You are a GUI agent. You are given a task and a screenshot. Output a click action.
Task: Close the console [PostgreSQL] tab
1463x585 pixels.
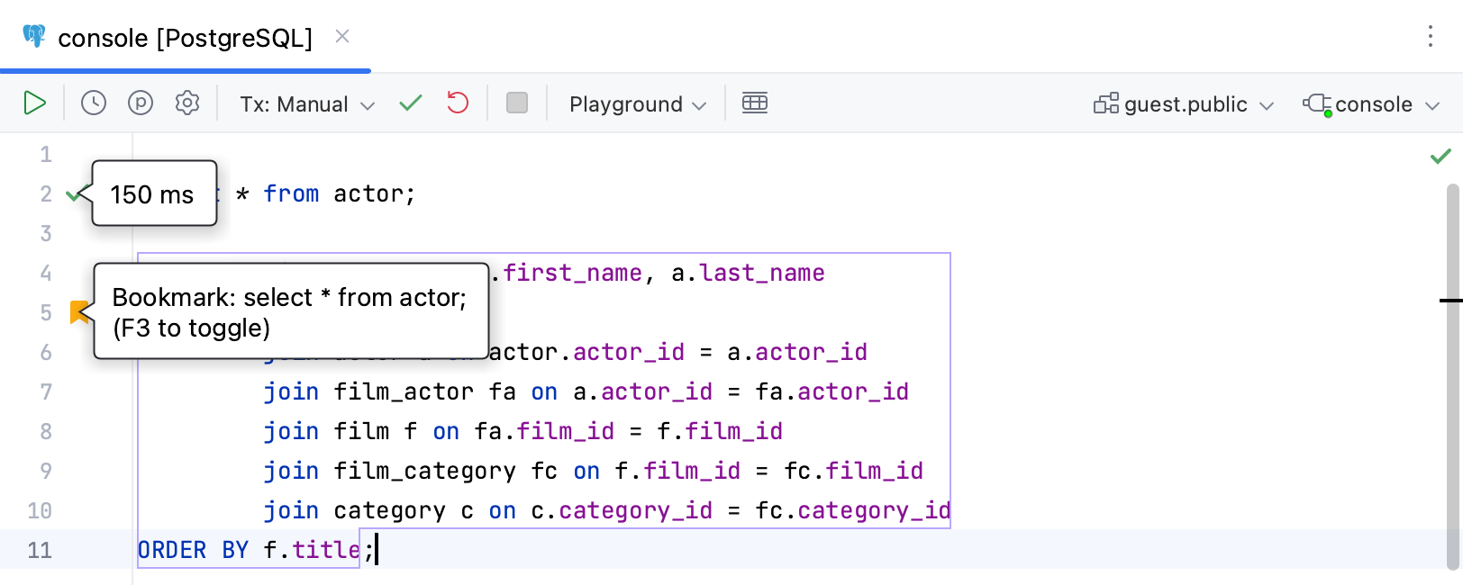[x=342, y=36]
